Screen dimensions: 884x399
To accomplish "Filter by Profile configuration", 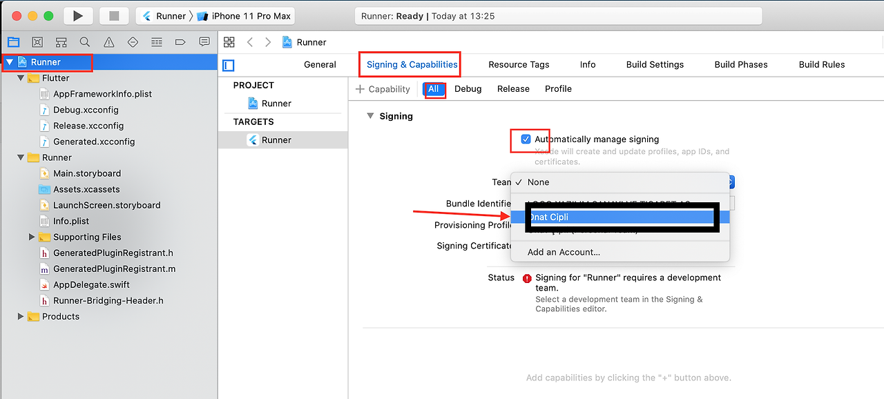I will coord(558,88).
